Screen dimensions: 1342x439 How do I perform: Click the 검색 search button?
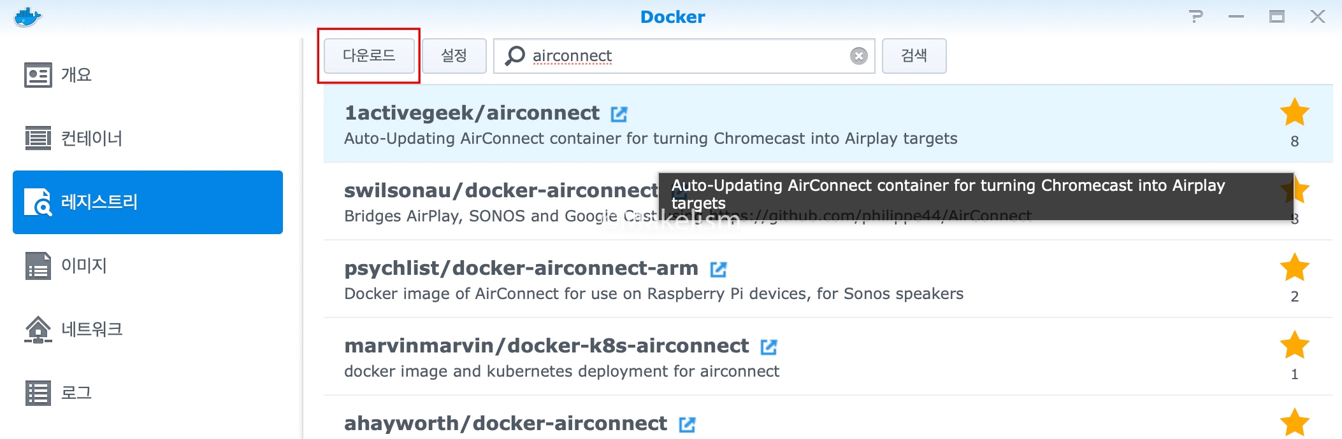[x=914, y=56]
